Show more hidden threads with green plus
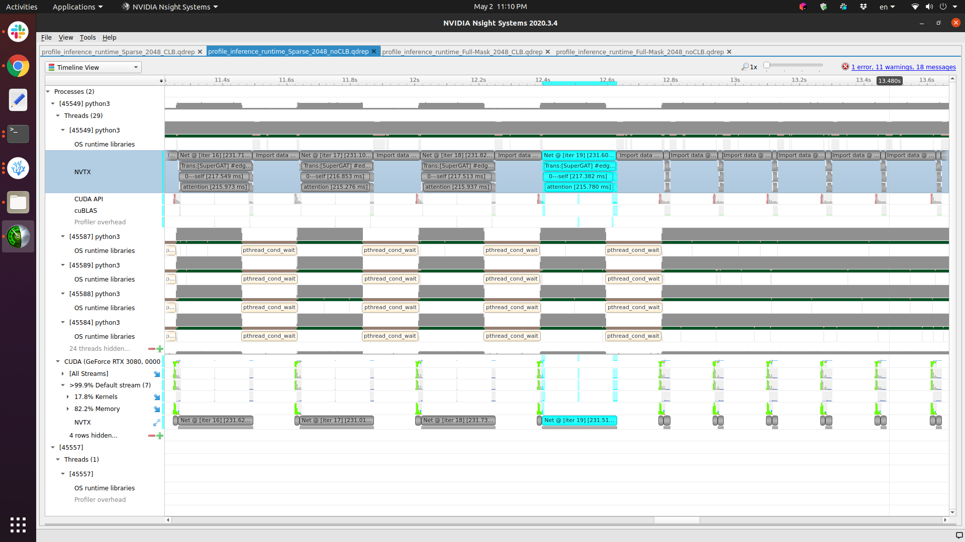This screenshot has height=542, width=965. pyautogui.click(x=160, y=349)
